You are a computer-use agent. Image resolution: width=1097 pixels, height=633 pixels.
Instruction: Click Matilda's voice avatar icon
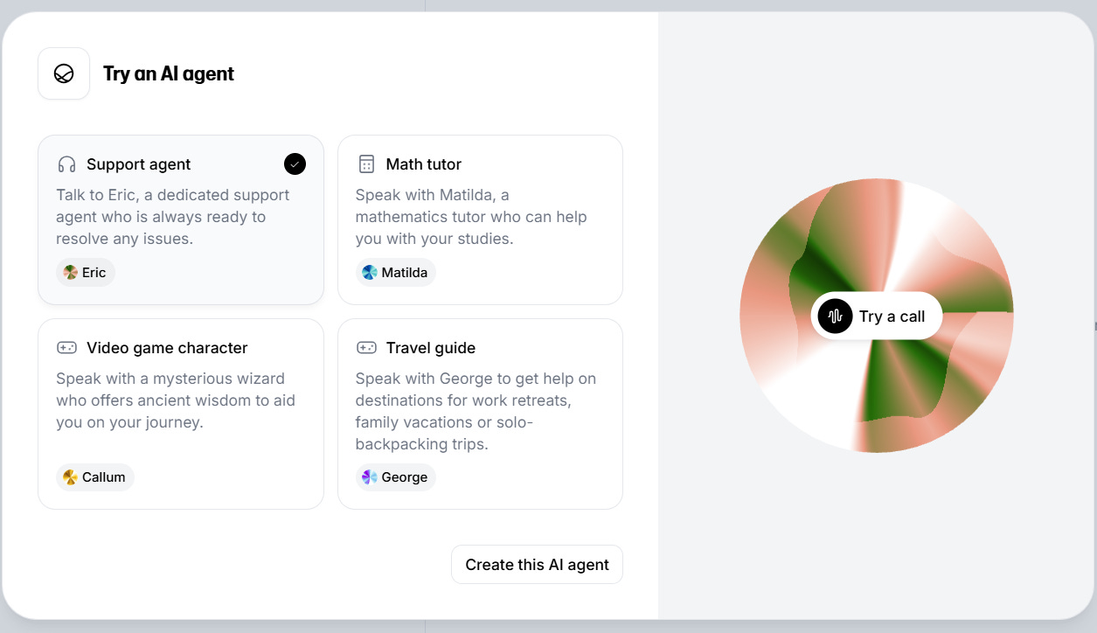click(x=371, y=272)
